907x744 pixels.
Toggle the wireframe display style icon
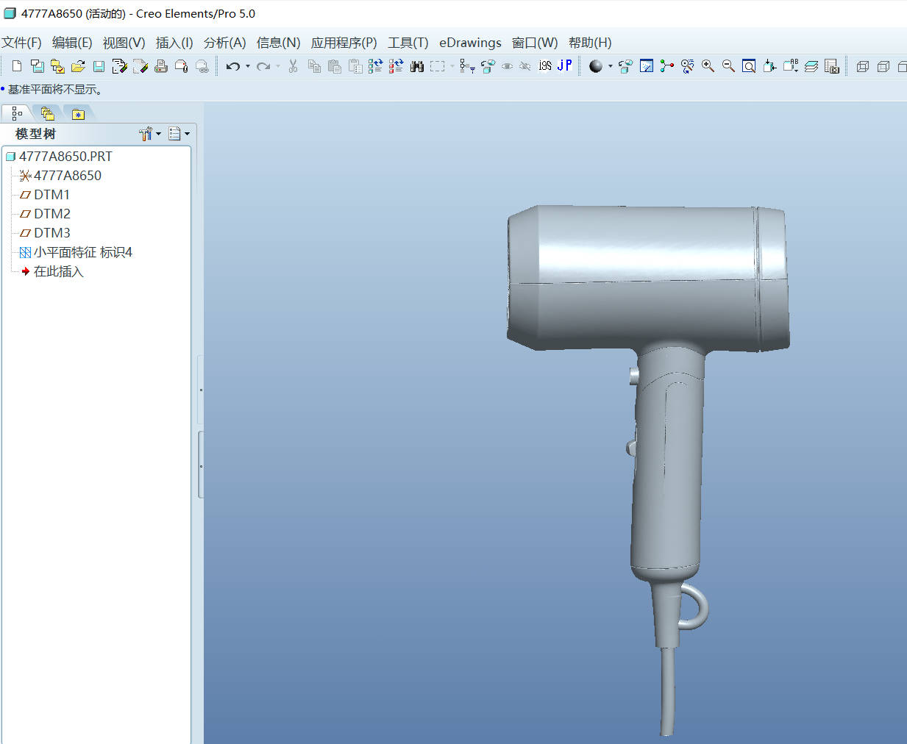[x=862, y=66]
